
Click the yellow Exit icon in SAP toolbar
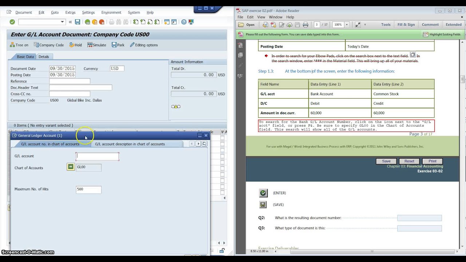(95, 22)
